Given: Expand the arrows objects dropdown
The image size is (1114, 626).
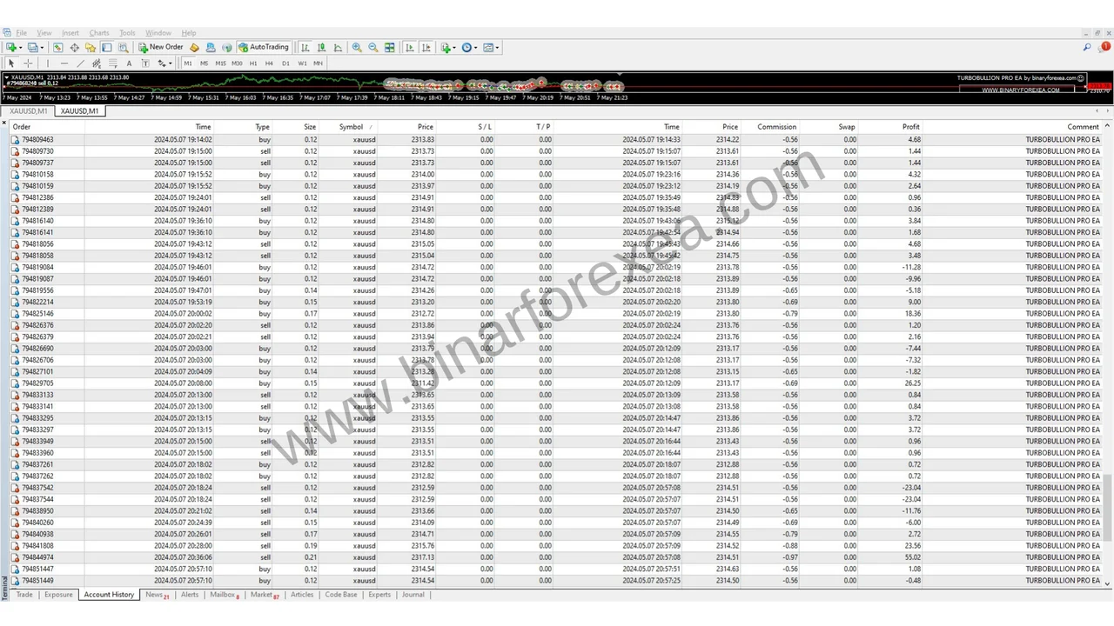Looking at the screenshot, I should click(x=169, y=63).
